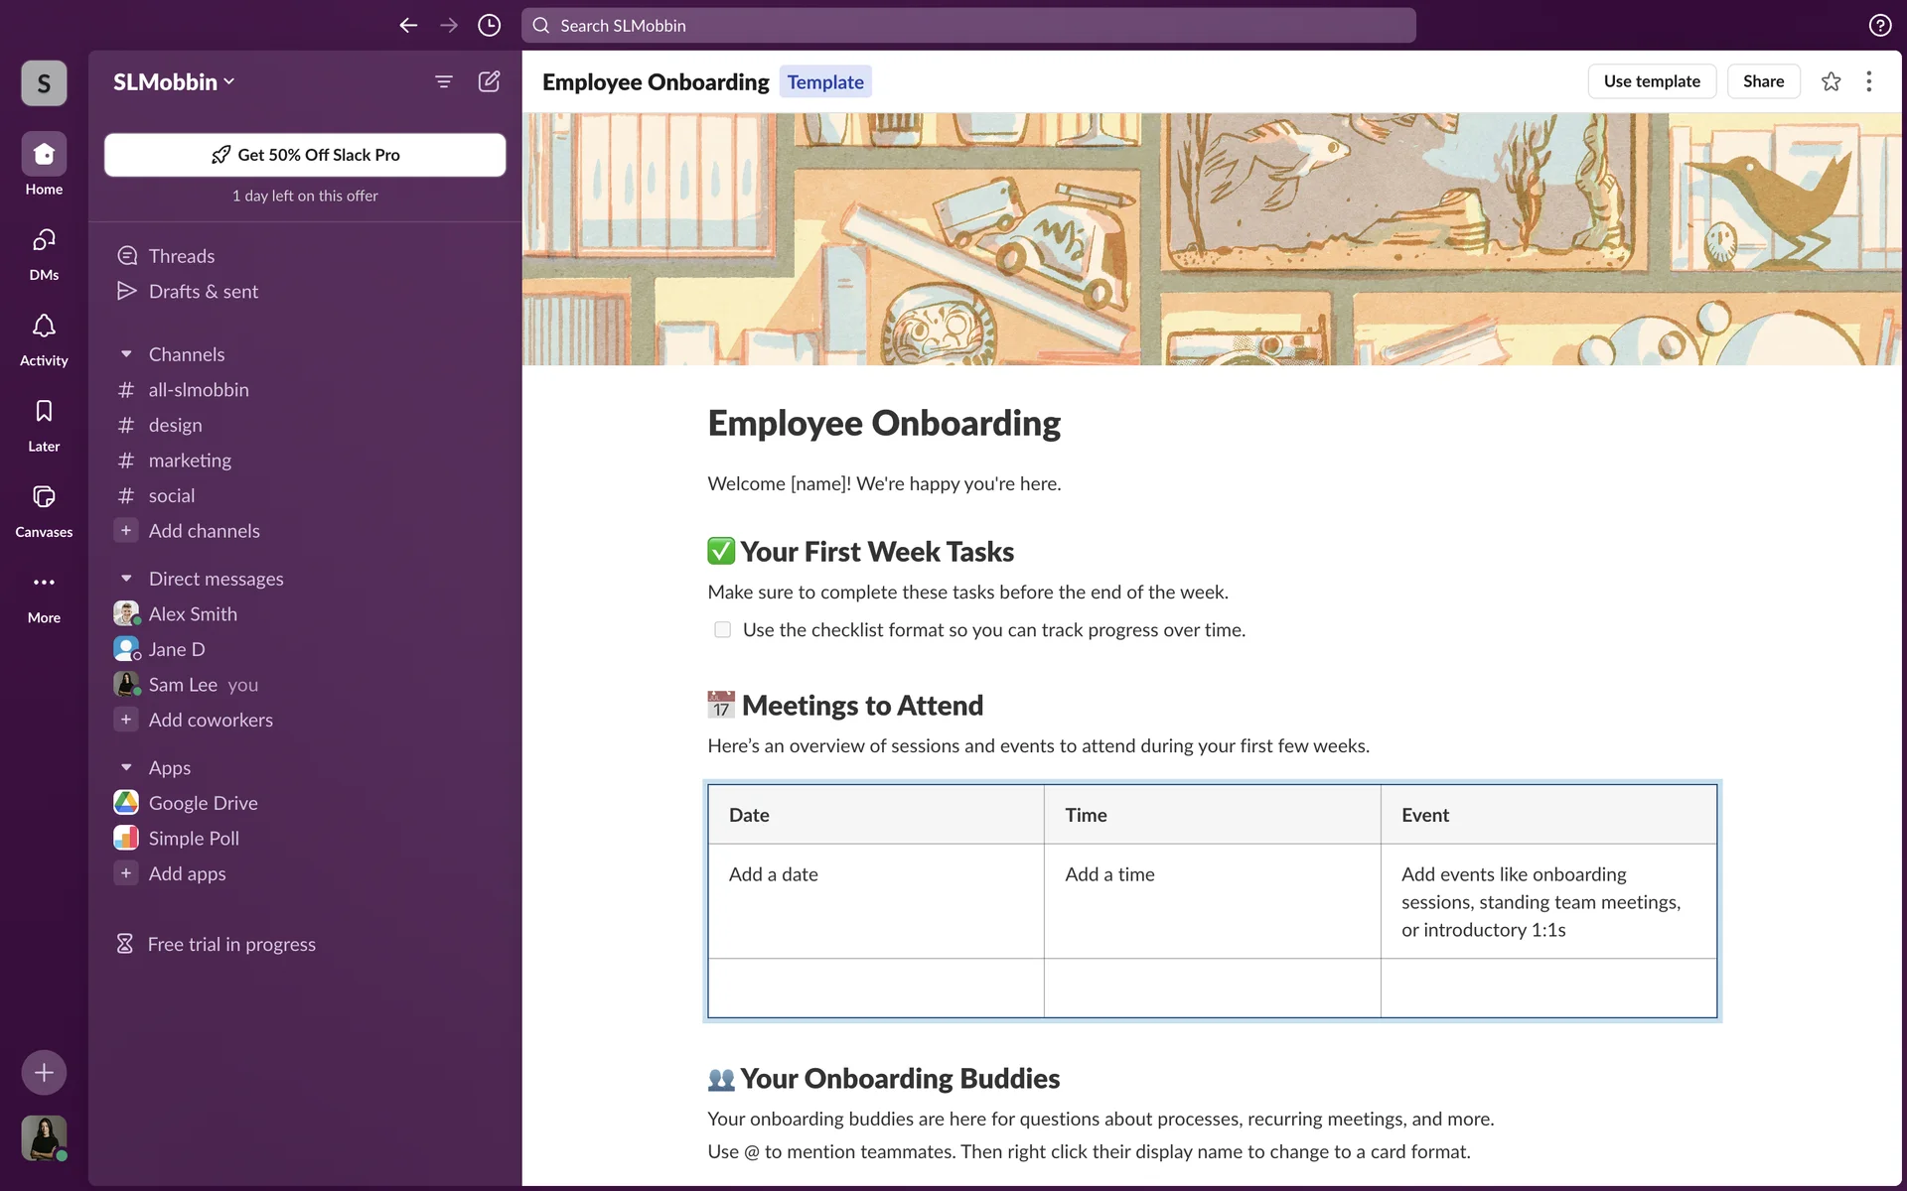Go to Activity in the sidebar
This screenshot has height=1191, width=1907.
[44, 338]
